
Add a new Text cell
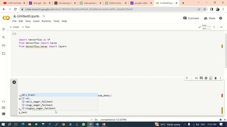click(26, 27)
